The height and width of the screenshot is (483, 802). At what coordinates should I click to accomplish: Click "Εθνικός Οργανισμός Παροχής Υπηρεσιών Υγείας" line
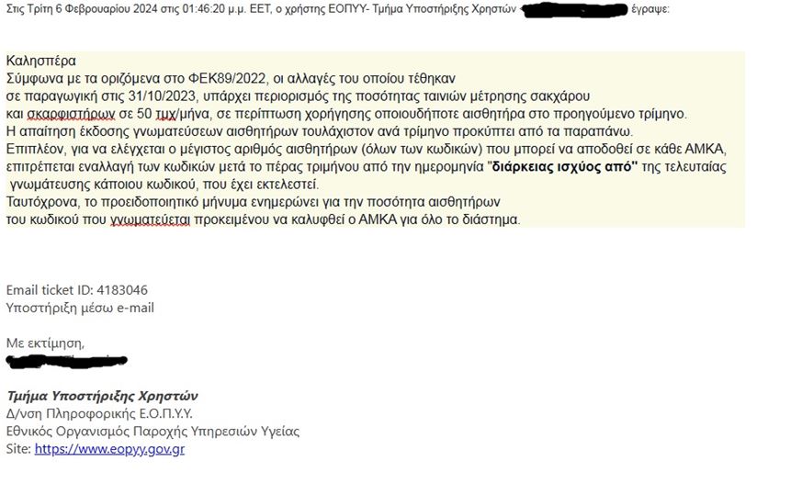[152, 432]
